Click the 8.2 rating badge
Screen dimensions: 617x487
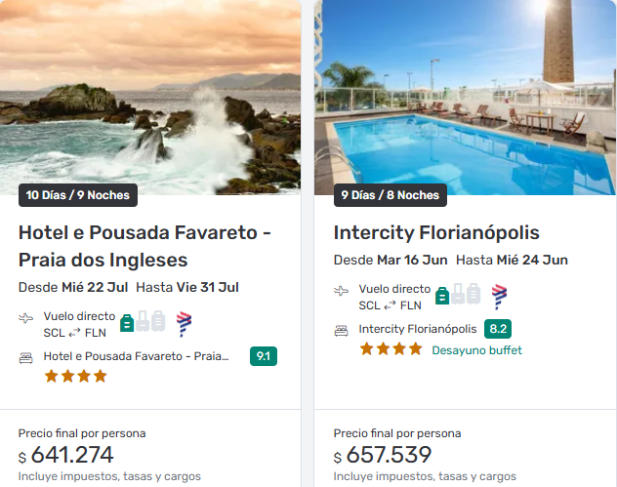(x=498, y=329)
